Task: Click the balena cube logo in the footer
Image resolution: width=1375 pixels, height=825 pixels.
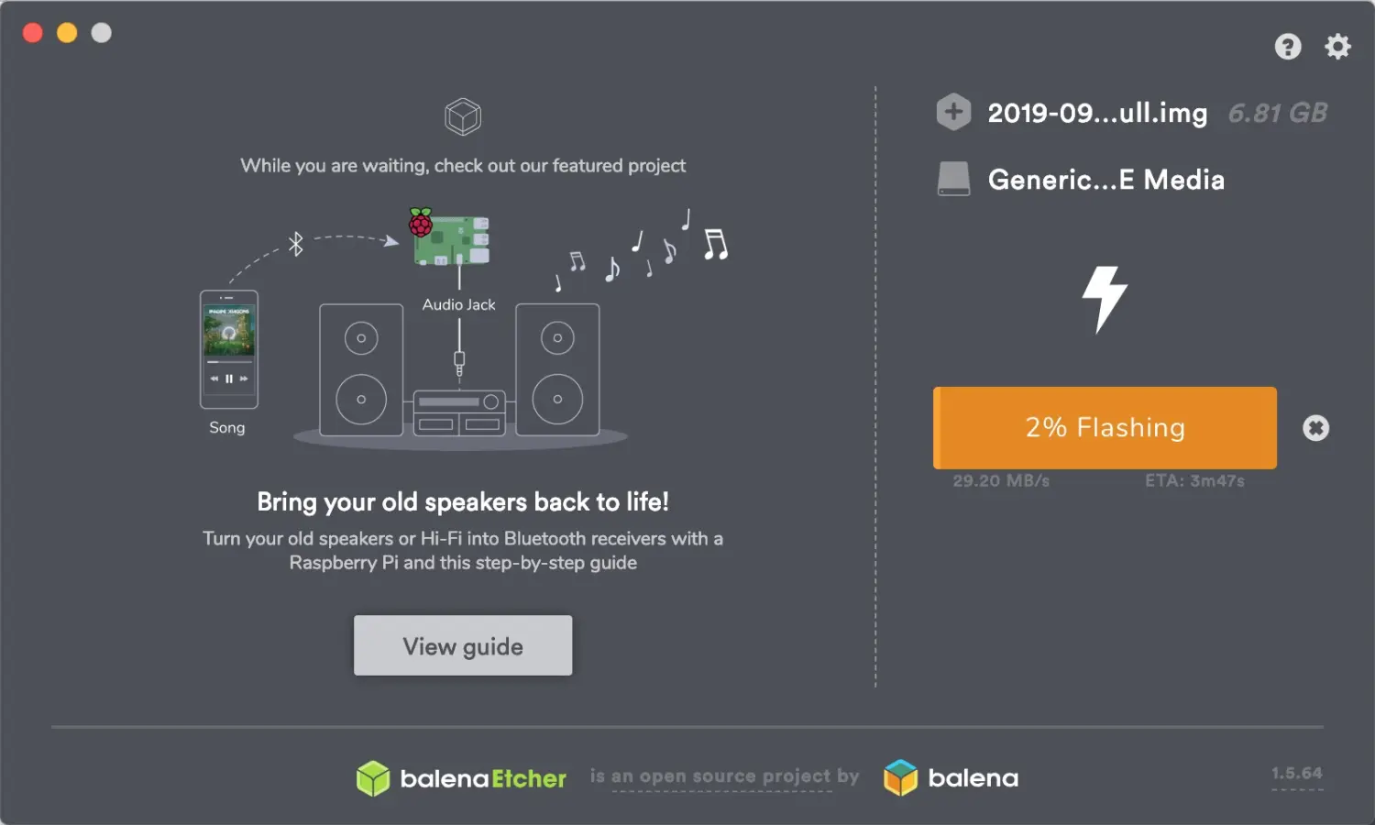Action: pos(900,777)
